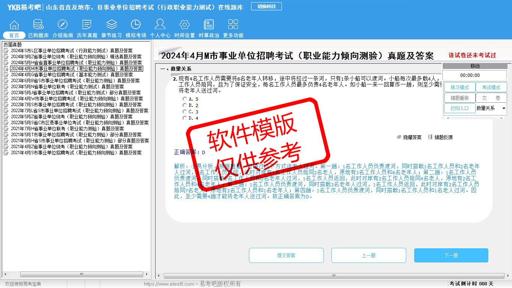
Task: Open 2023年6月B省S市 exam paper entry
Action: click(x=75, y=81)
